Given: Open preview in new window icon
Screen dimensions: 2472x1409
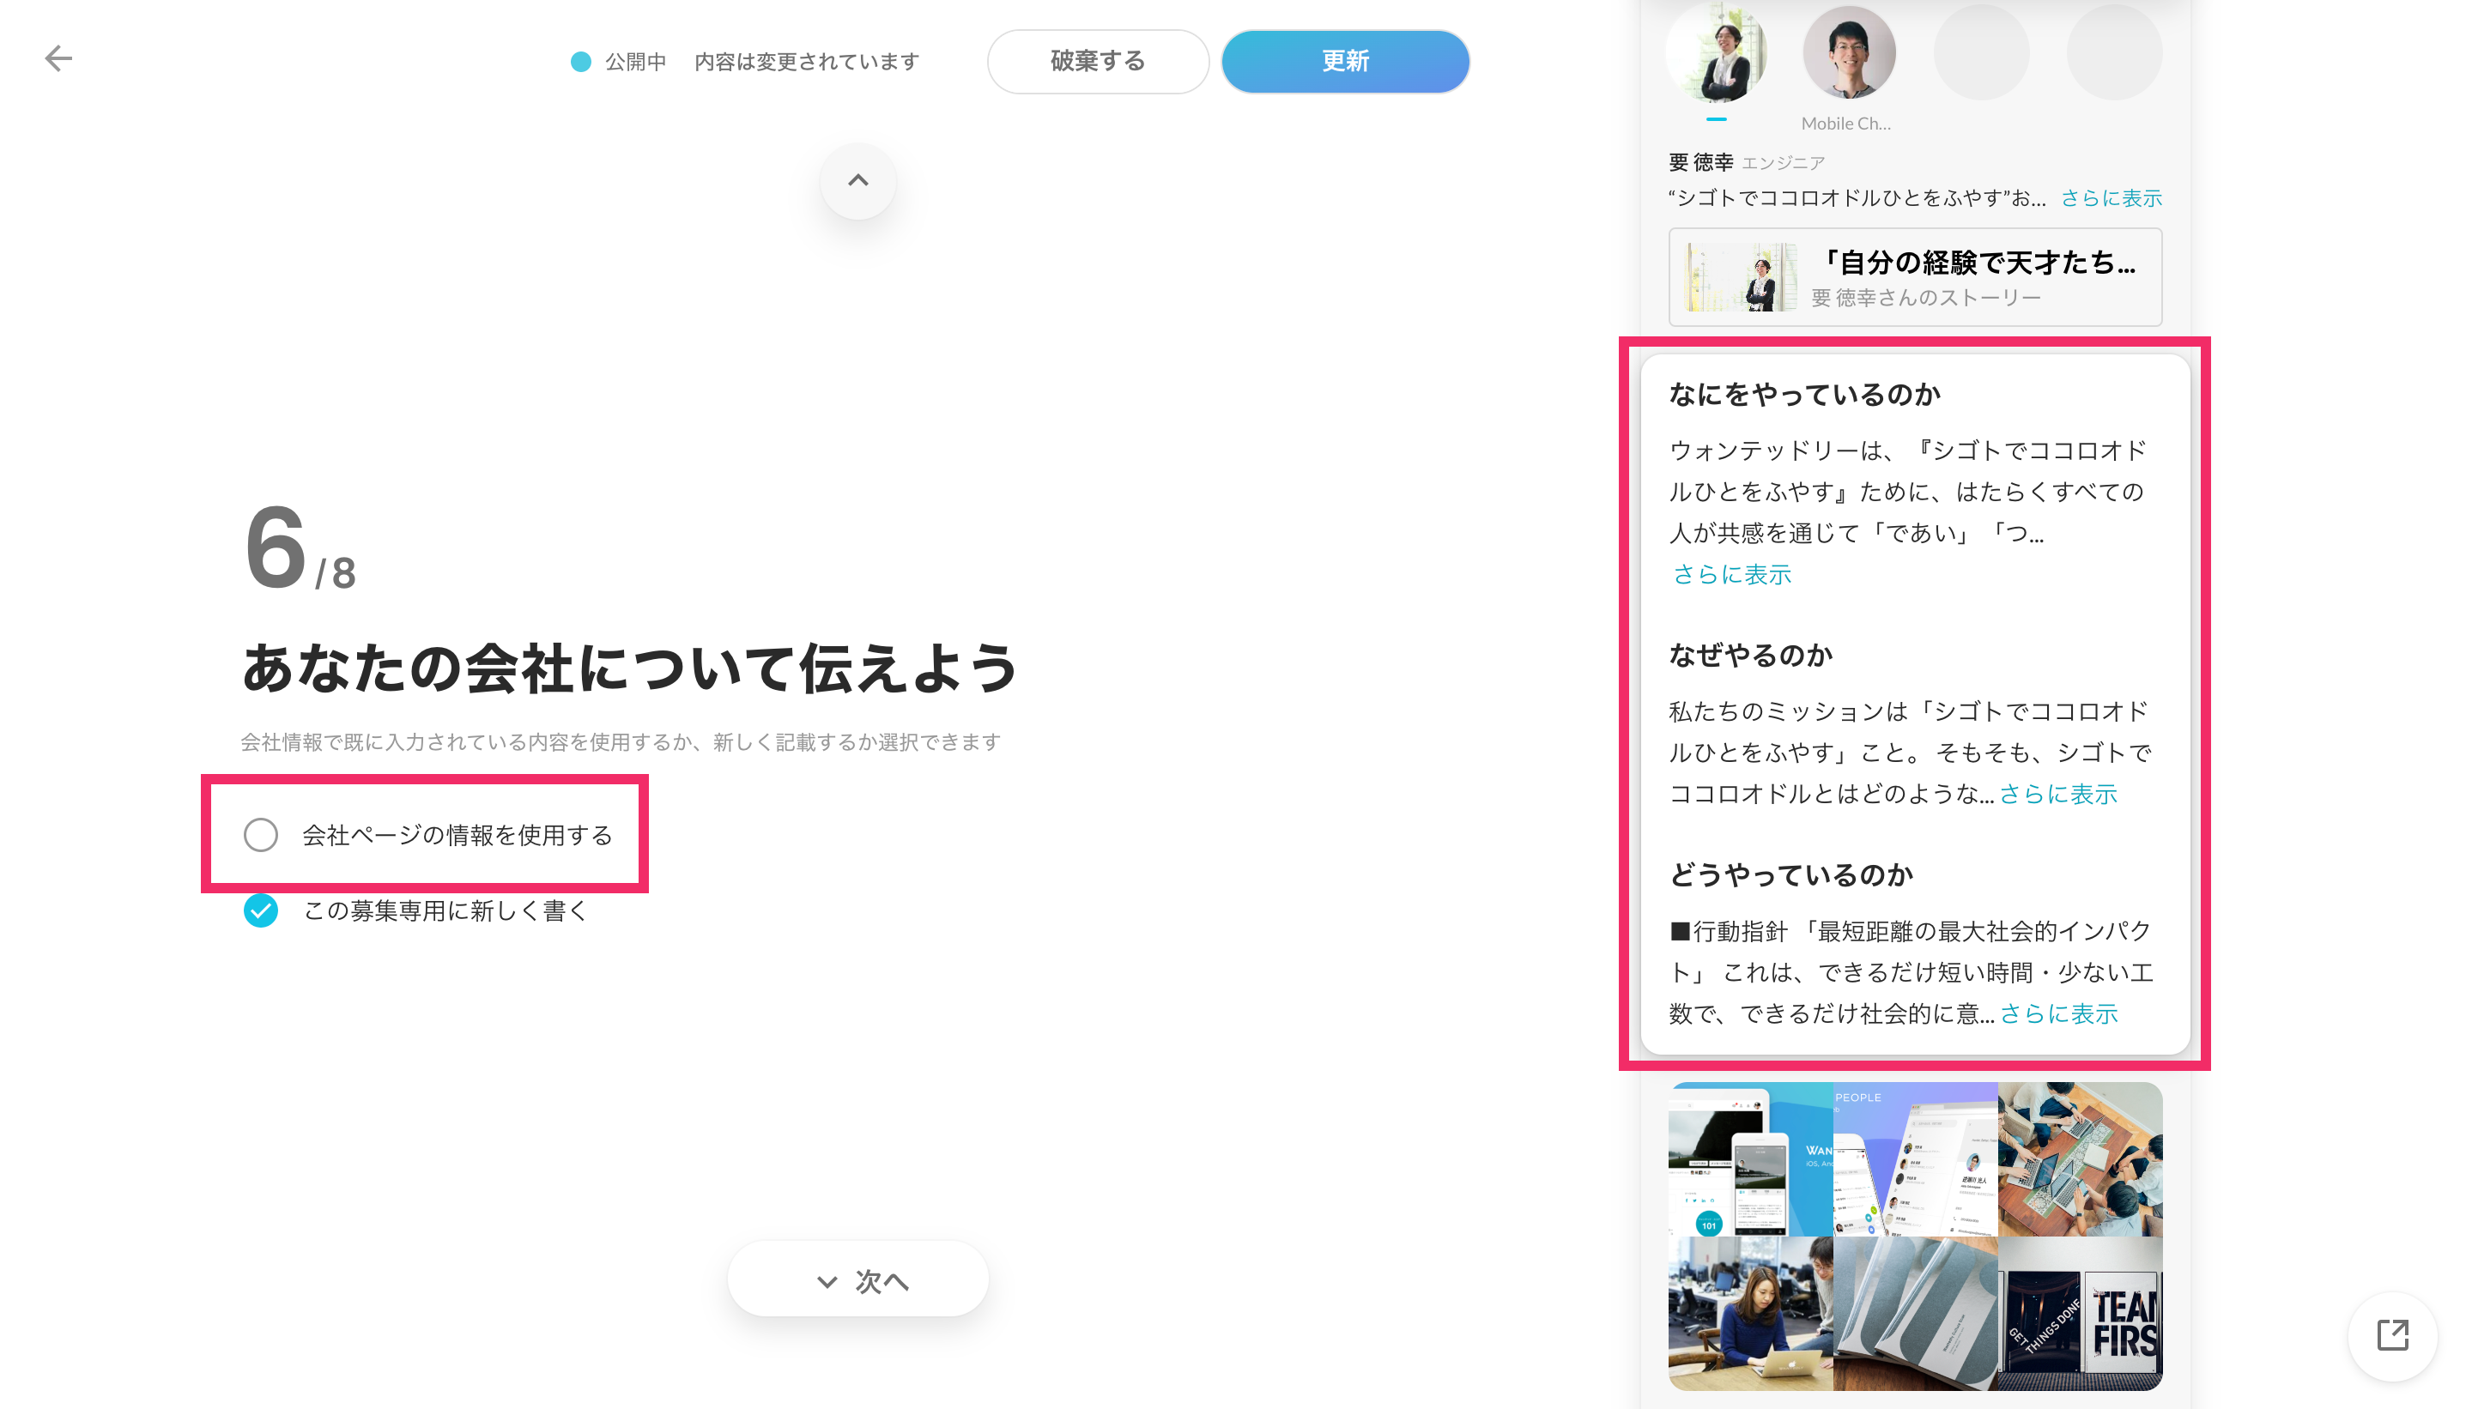Looking at the screenshot, I should tap(2391, 1335).
